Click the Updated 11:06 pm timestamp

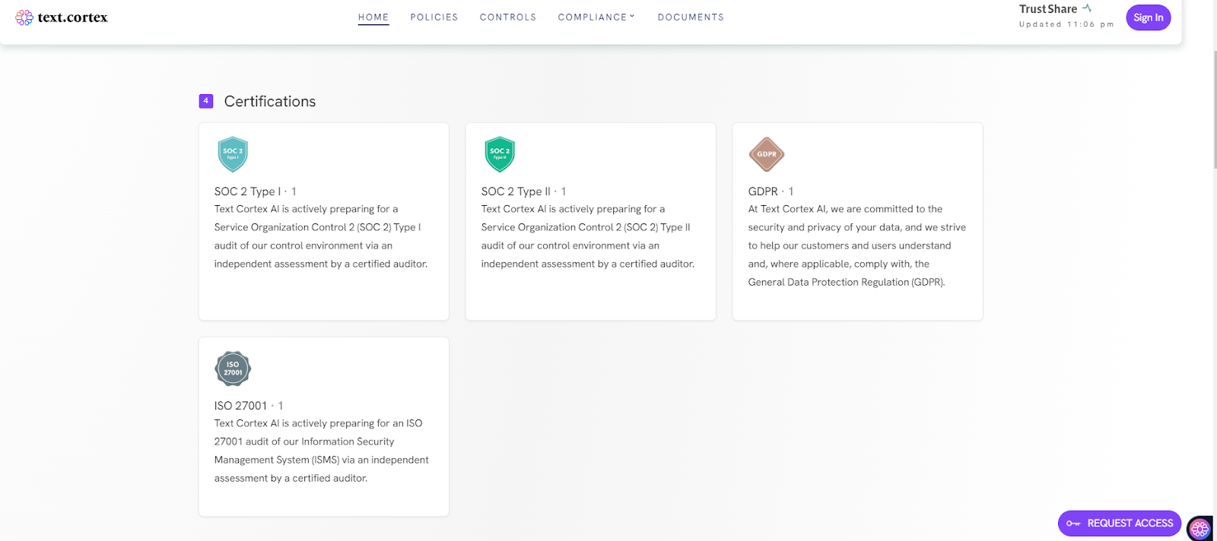click(x=1066, y=24)
